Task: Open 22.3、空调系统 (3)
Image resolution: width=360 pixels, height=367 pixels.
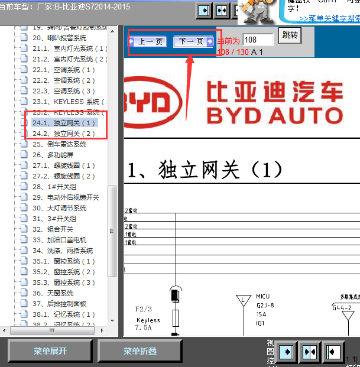Action: 64,91
